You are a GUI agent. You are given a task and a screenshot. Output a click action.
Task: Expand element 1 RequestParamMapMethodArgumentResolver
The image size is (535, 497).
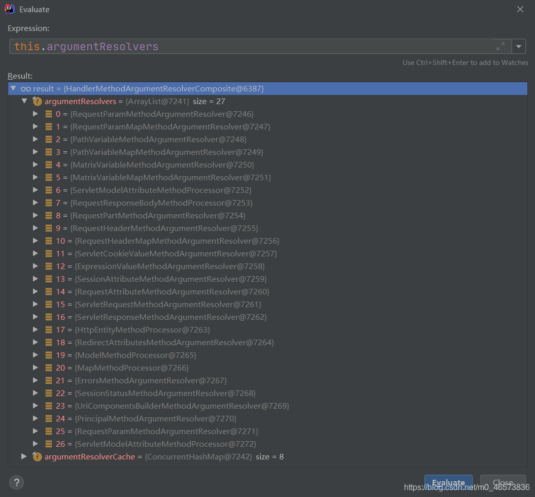coord(35,126)
